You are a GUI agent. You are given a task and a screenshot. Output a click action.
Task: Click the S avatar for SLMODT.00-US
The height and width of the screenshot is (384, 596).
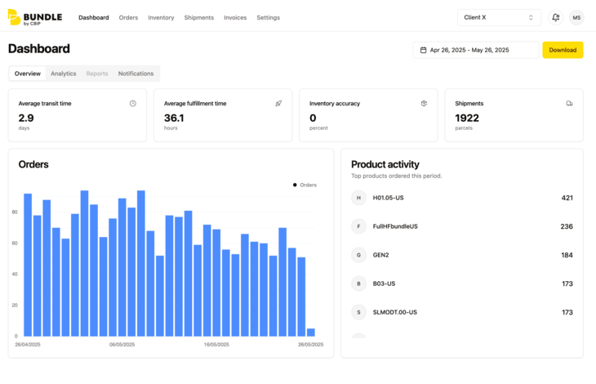coord(358,312)
